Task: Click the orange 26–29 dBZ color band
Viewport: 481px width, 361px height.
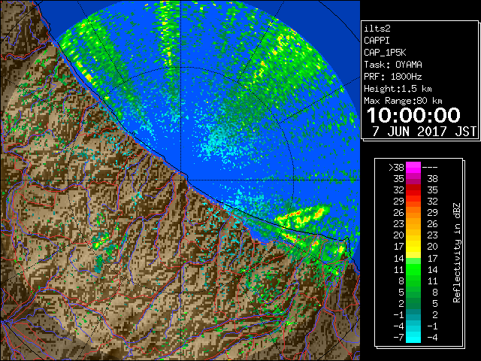Action: (413, 213)
